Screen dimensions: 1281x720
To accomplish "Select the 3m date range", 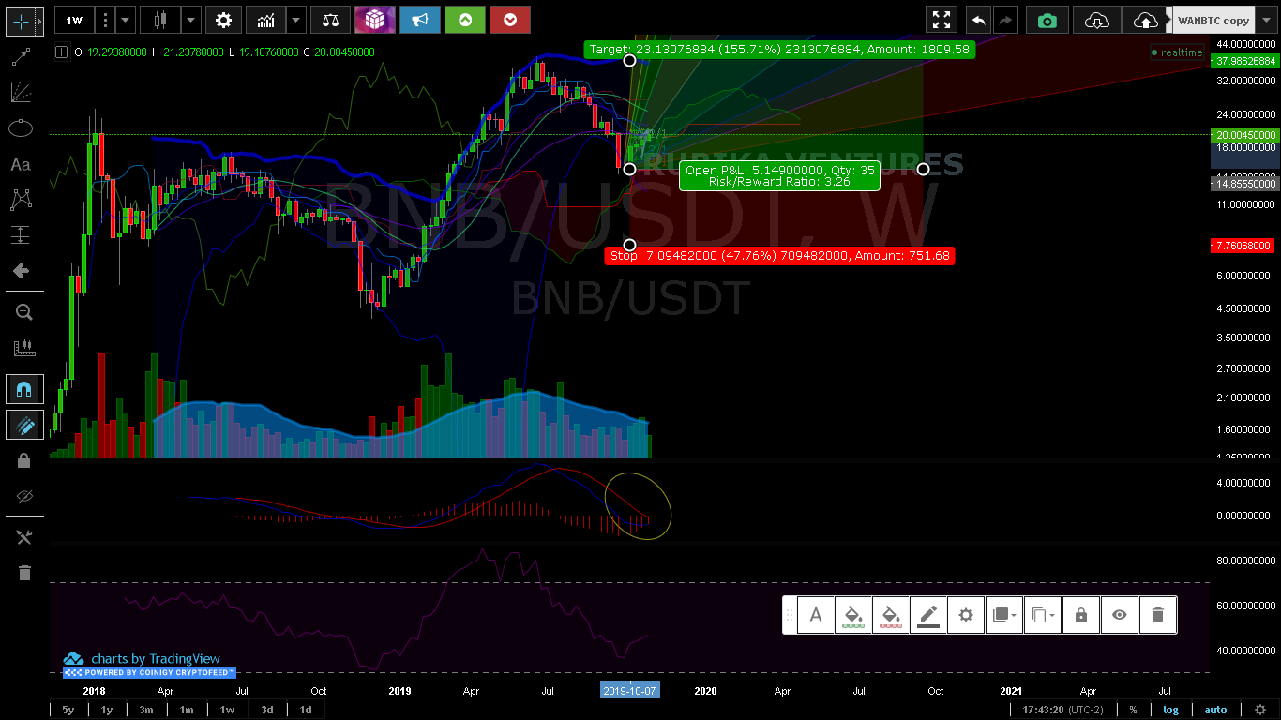I will (146, 710).
